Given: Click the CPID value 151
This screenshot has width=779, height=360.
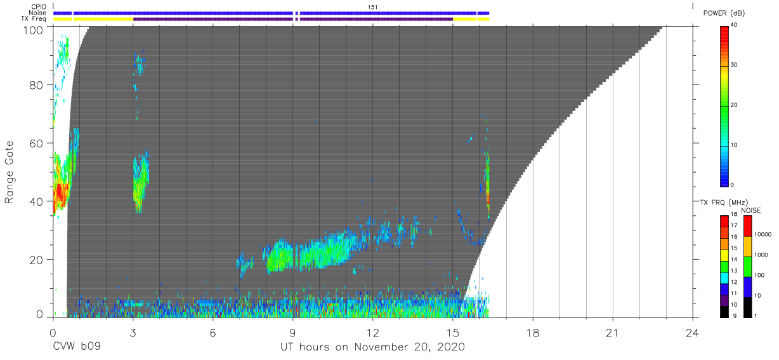Looking at the screenshot, I should tap(373, 6).
